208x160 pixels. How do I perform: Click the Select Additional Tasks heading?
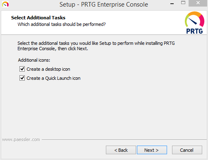tap(38, 18)
